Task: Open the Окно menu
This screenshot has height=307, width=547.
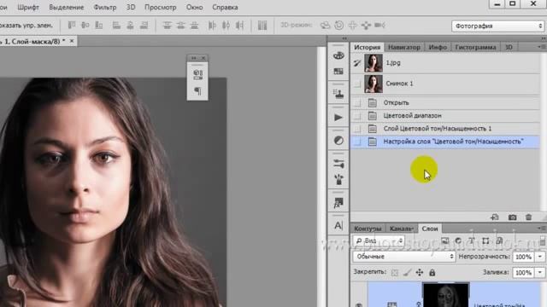Action: tap(194, 8)
